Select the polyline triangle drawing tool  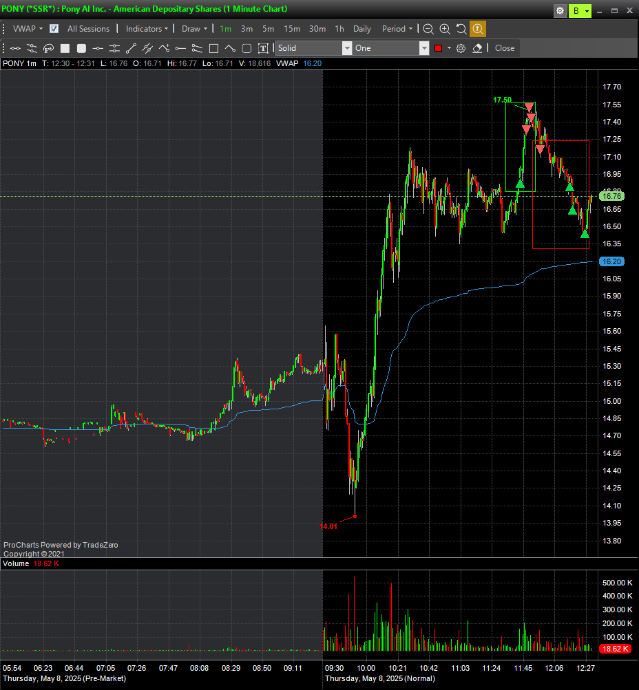tap(230, 48)
